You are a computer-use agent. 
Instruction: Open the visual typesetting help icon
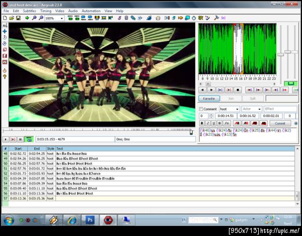pyautogui.click(x=5, y=76)
